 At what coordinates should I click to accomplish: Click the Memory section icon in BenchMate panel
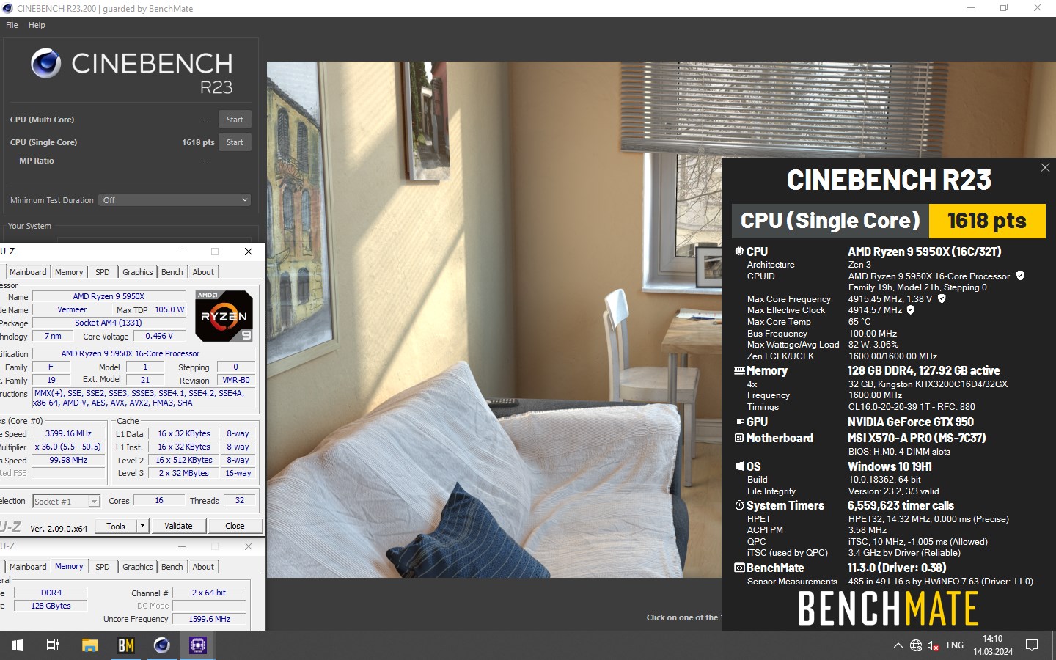click(x=739, y=371)
